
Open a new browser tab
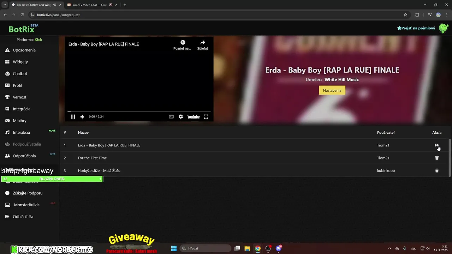125,5
